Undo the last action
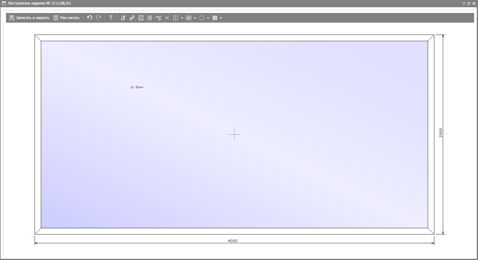478x260 pixels. coord(90,18)
